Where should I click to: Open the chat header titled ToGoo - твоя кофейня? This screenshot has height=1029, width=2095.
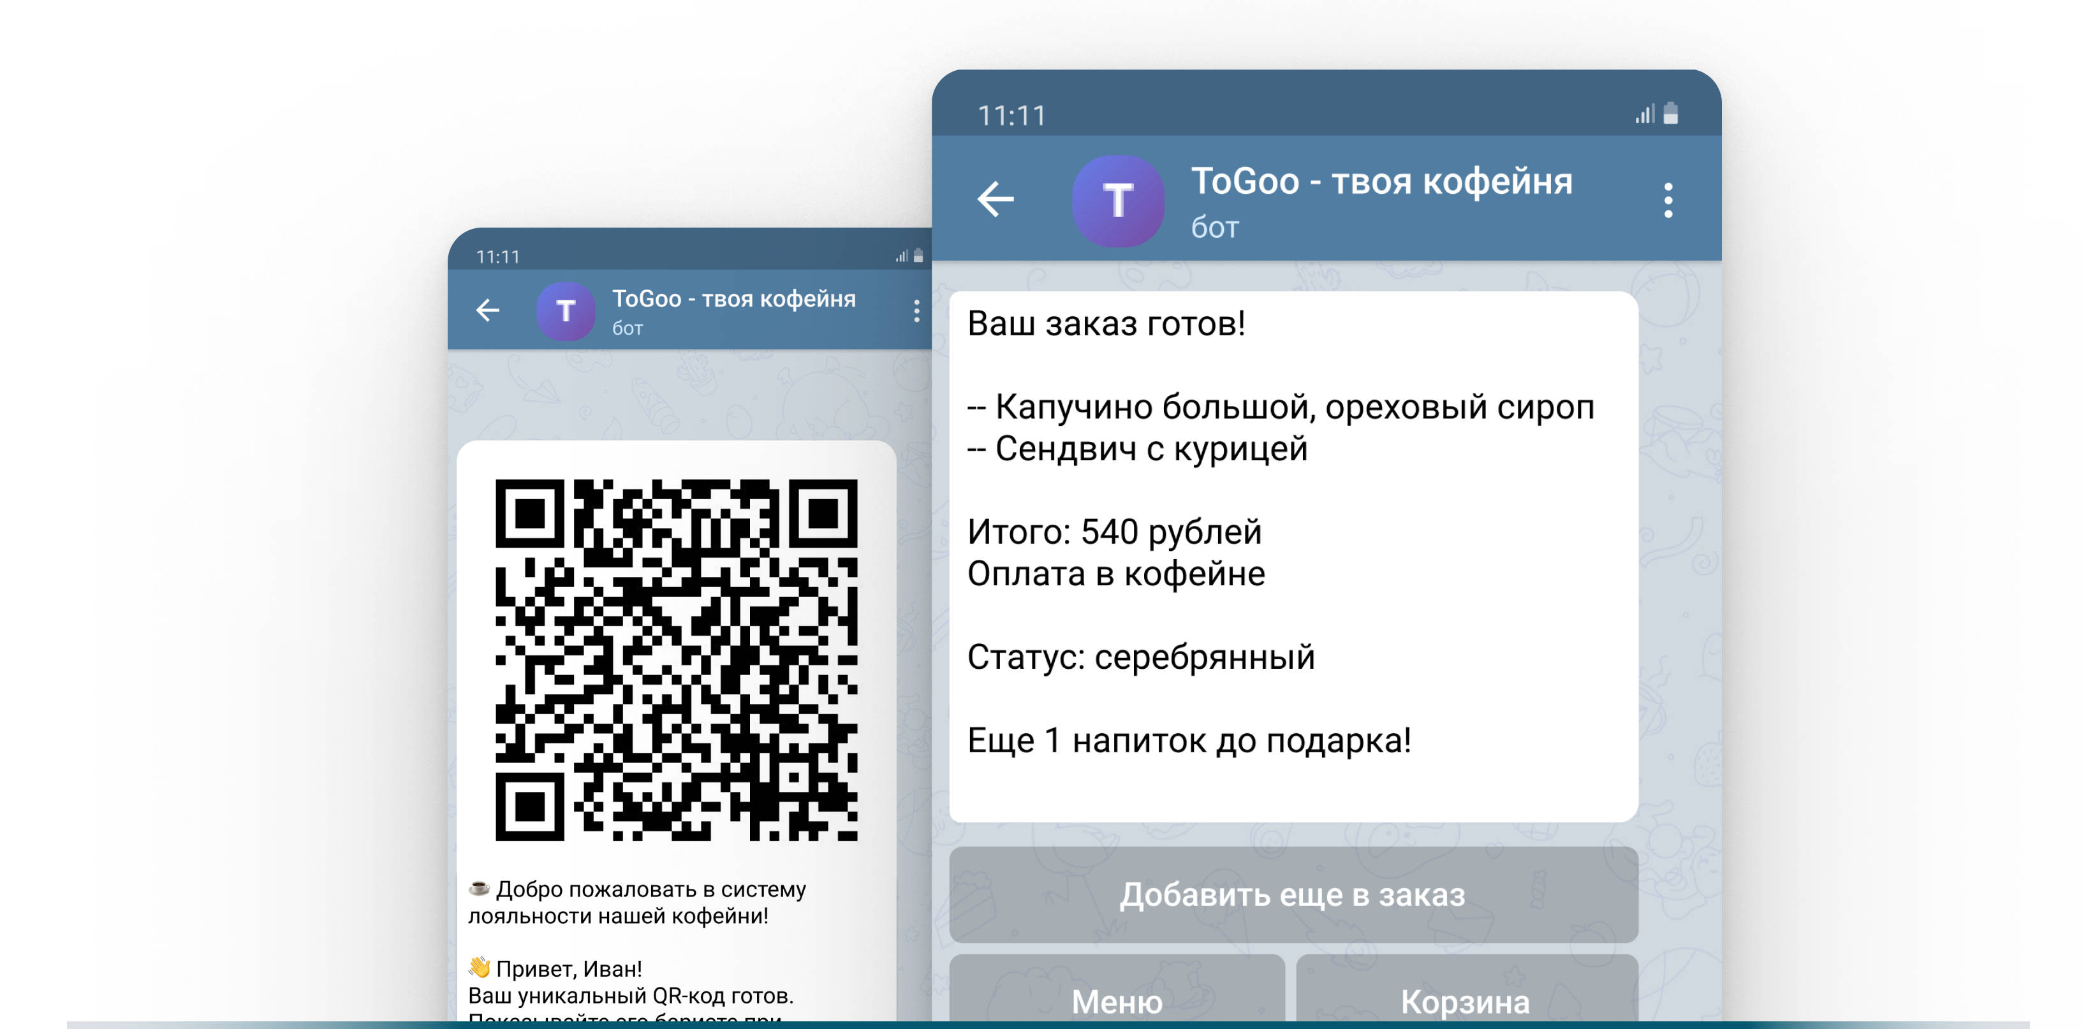[1383, 183]
